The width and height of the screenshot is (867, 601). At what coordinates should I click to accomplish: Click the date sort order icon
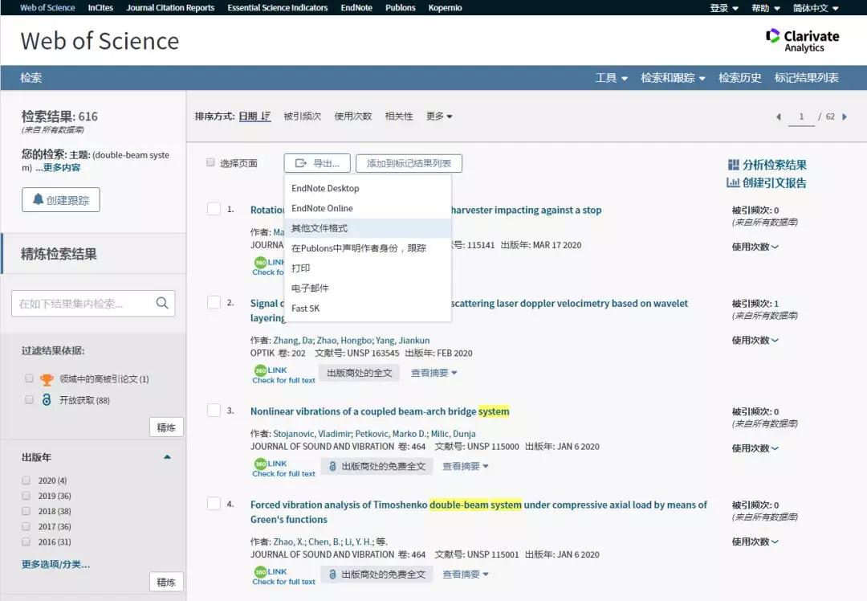[x=266, y=117]
